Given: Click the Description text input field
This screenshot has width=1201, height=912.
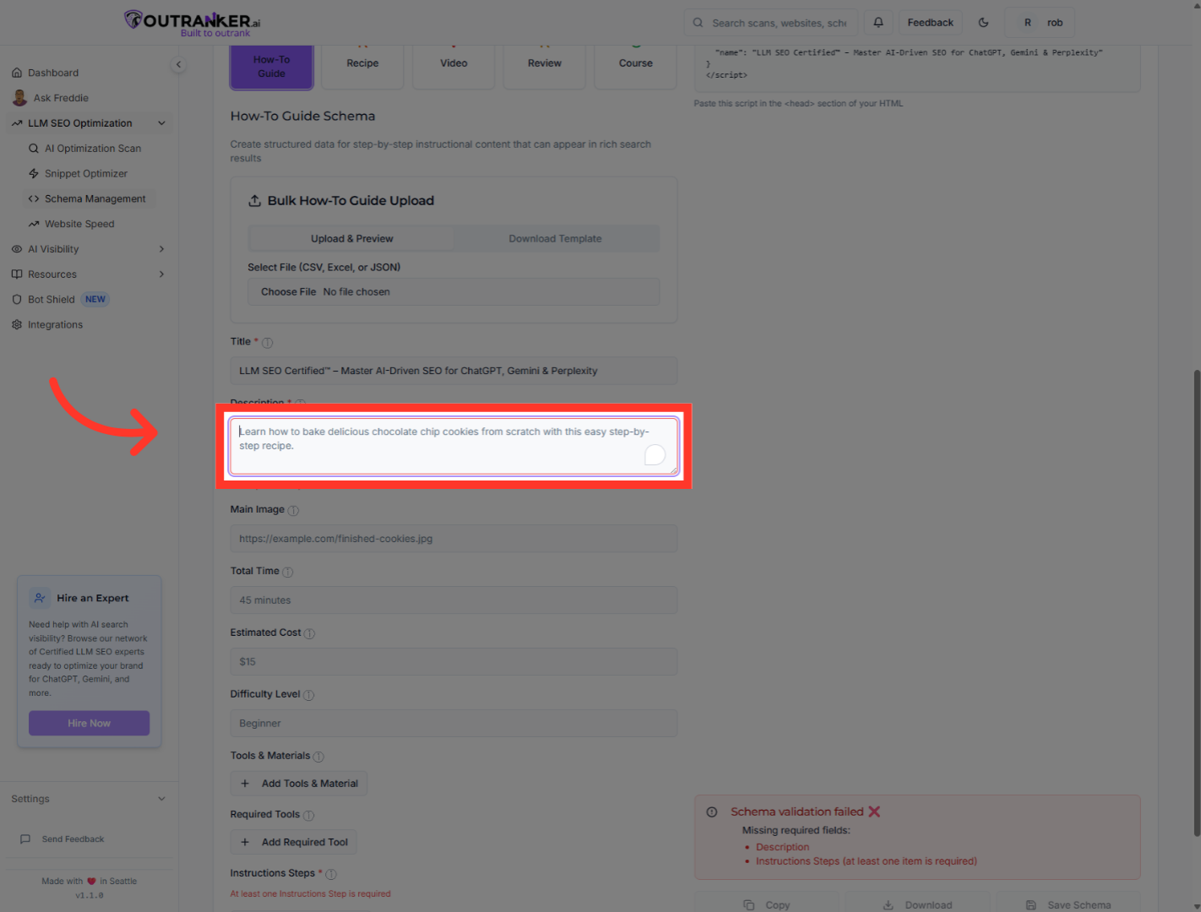Looking at the screenshot, I should (454, 446).
